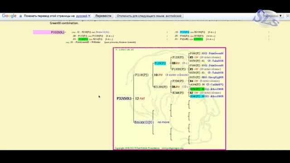Viewport: 290px width, 163px height.
Task: Click P133H(PJ) node in pedigree tree
Action: click(x=179, y=69)
